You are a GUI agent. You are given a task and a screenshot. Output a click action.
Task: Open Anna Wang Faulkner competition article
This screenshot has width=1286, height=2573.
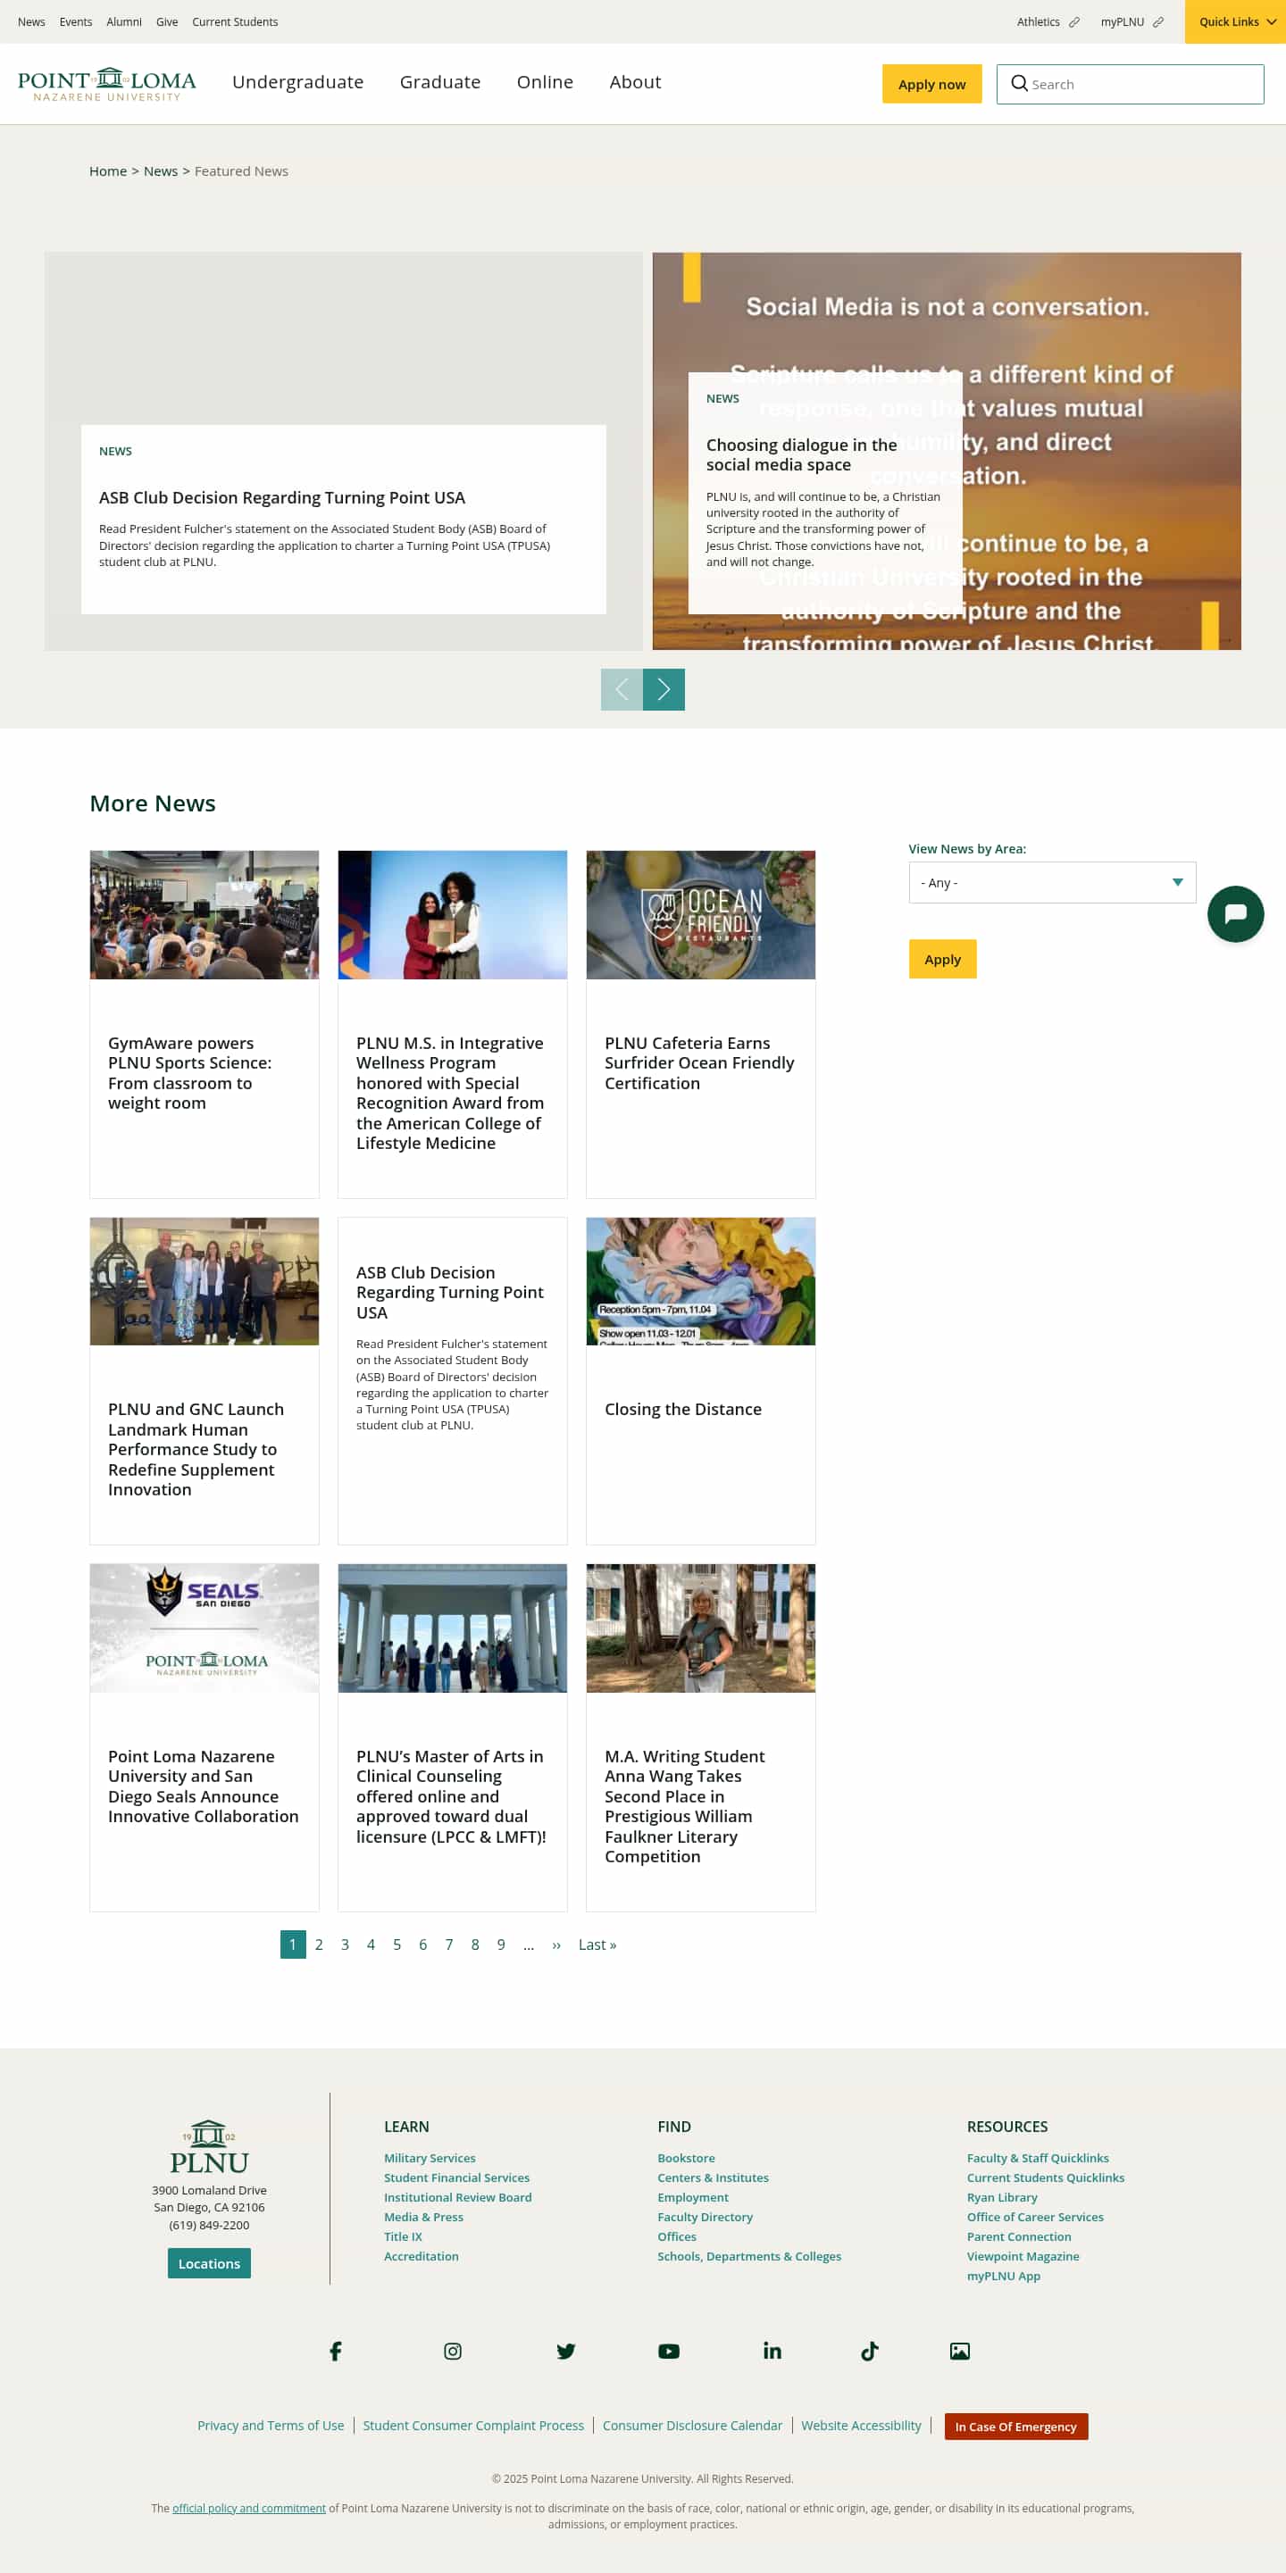point(684,1806)
